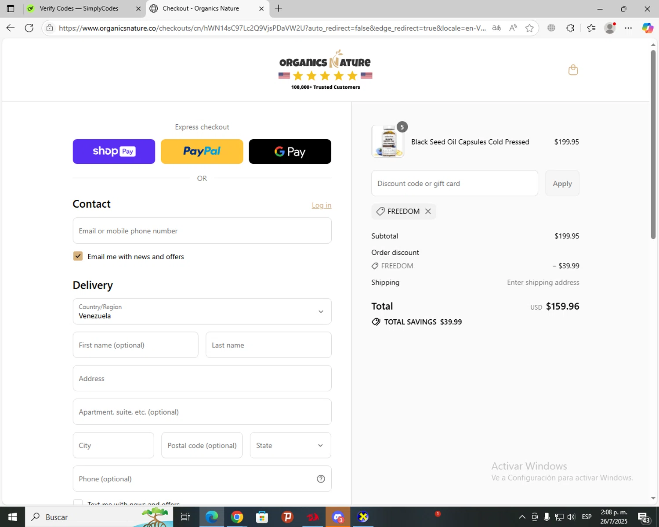Click the Phone (optional) field
The width and height of the screenshot is (659, 527).
click(202, 479)
